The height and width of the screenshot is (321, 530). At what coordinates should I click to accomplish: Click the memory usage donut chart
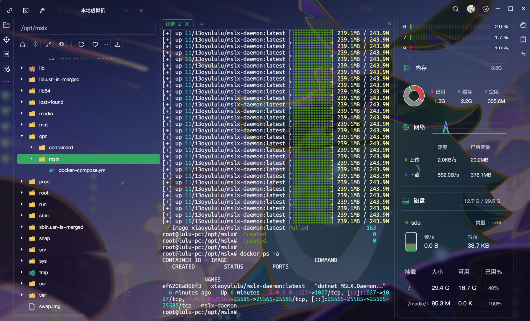click(x=414, y=96)
